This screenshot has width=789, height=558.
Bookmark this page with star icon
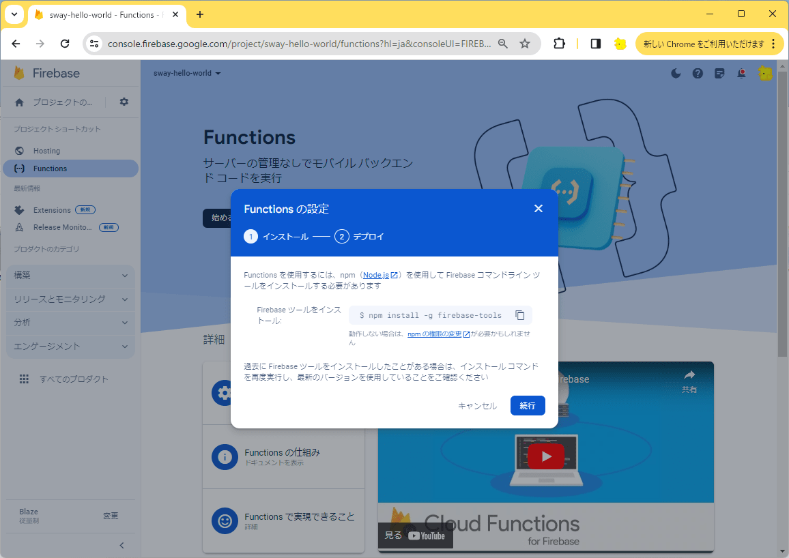click(525, 44)
